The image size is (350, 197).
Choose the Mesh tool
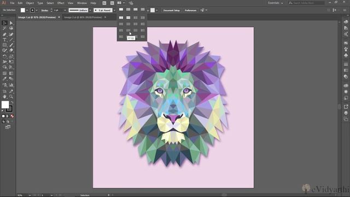(x=4, y=73)
